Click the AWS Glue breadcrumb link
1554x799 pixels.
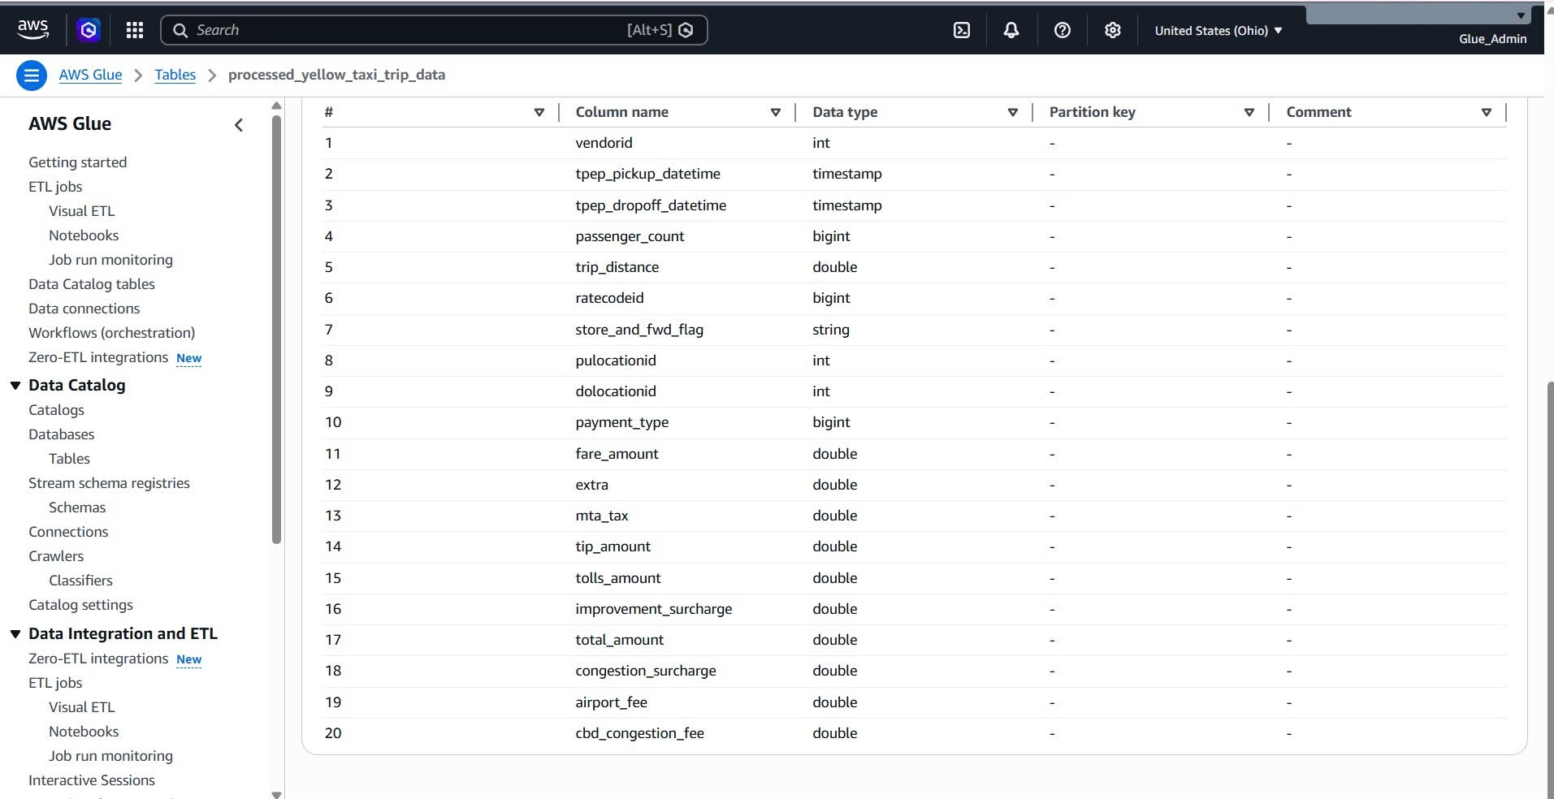pos(90,75)
